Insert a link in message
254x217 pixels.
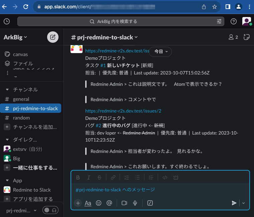(x=113, y=178)
